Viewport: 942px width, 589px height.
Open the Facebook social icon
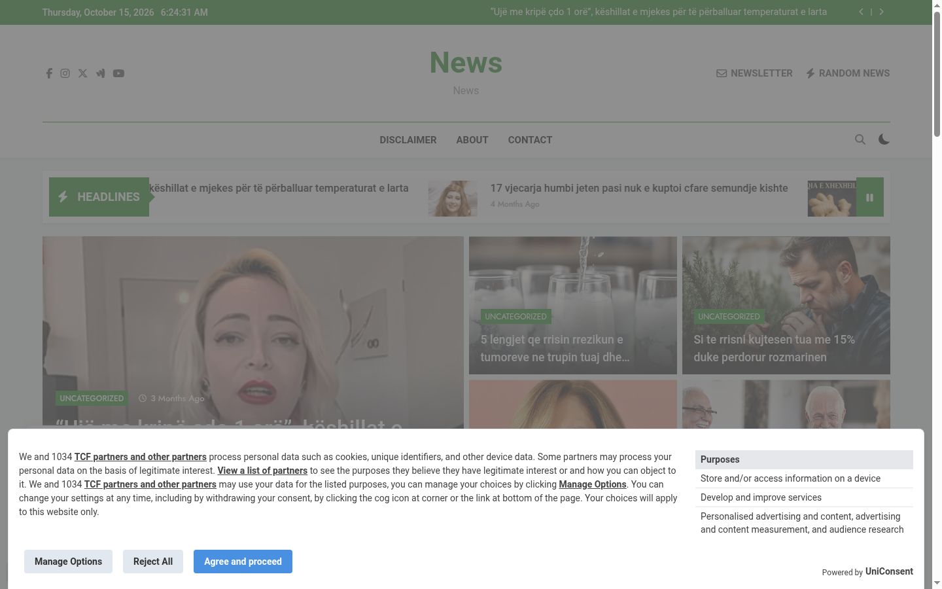point(49,73)
